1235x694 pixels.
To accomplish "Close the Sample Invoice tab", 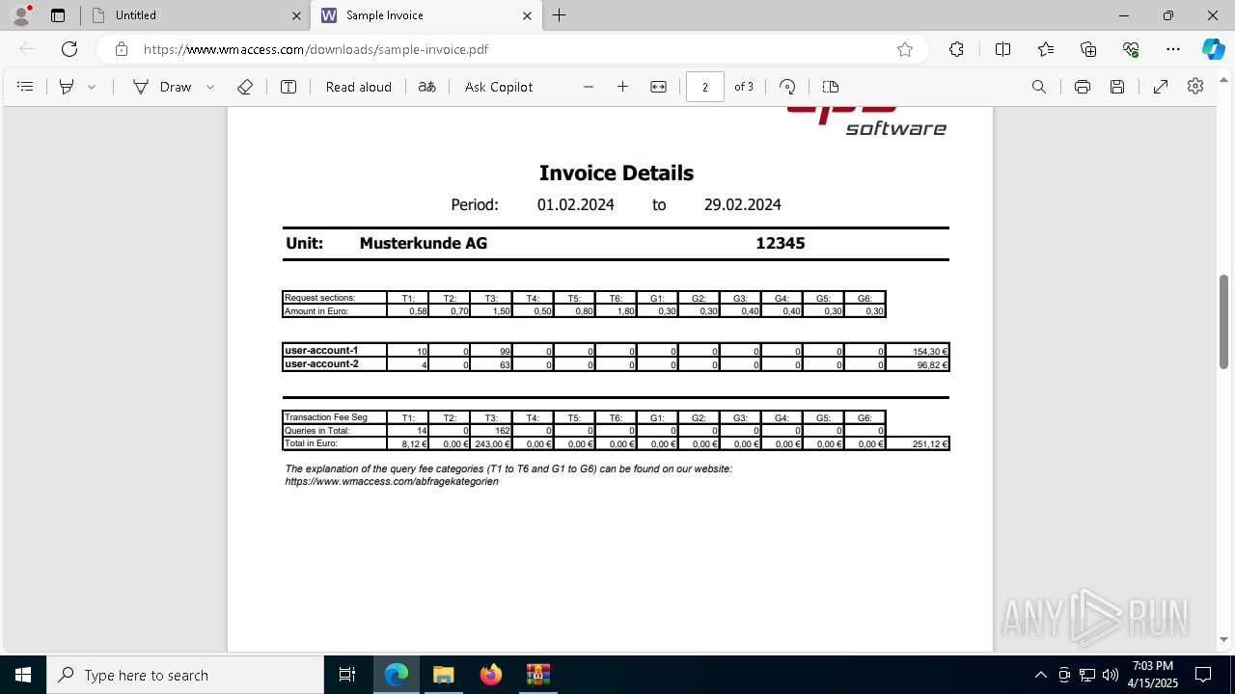I will coord(527,15).
